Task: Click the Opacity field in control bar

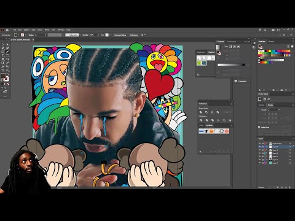Action: point(93,35)
